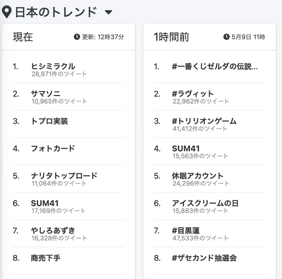282x279 pixels.
Task: Open the #一番くじゼルダの伝説 hashtag
Action: click(215, 66)
